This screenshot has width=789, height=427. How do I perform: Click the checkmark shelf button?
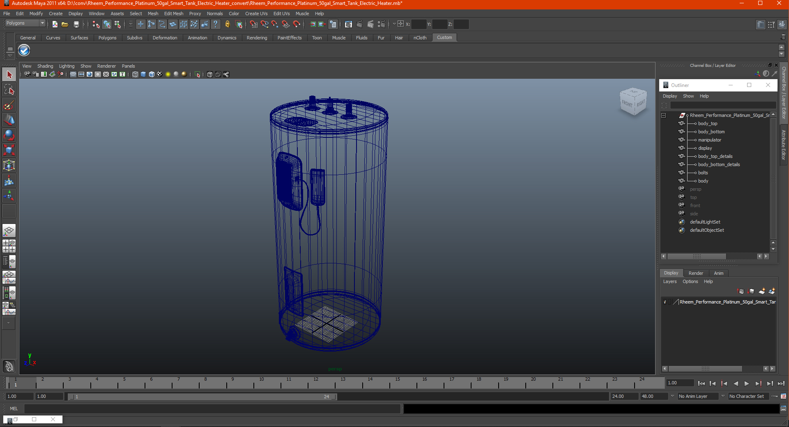pyautogui.click(x=24, y=50)
